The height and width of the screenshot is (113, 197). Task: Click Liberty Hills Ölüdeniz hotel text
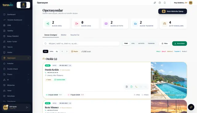pos(55,75)
